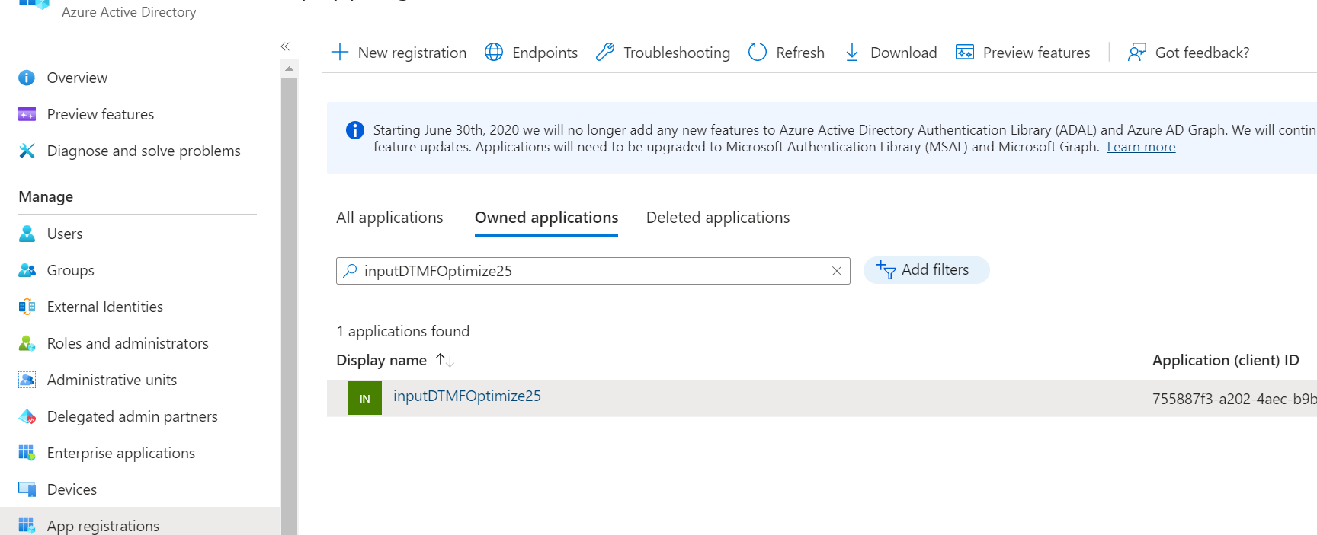Click the Diagnose and solve problems icon

[27, 151]
